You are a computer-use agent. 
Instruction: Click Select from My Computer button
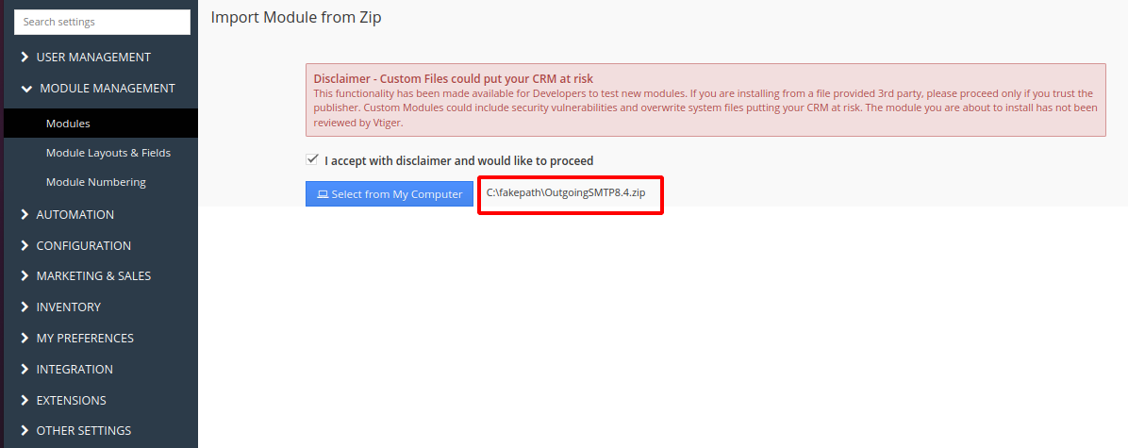(x=390, y=194)
